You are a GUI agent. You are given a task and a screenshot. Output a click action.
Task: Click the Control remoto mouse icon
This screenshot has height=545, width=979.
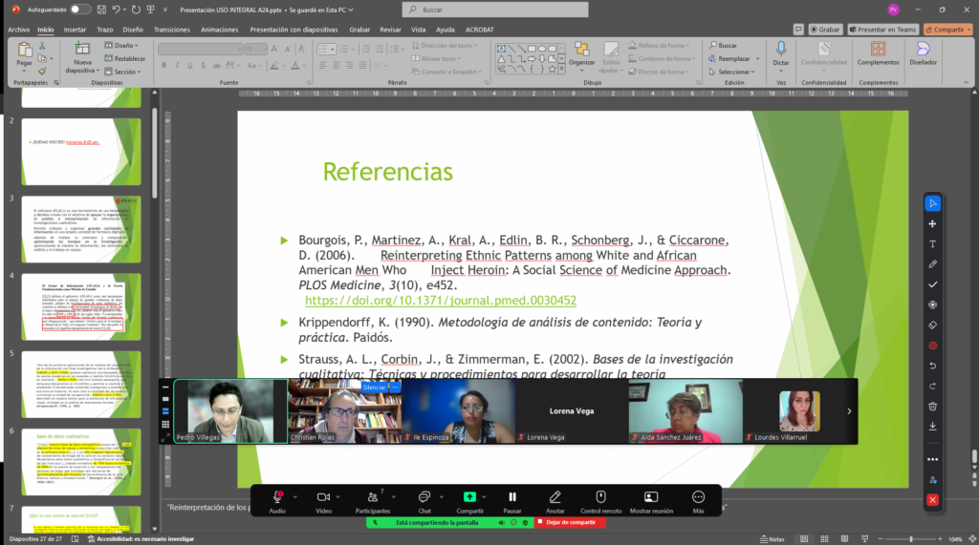pyautogui.click(x=600, y=497)
